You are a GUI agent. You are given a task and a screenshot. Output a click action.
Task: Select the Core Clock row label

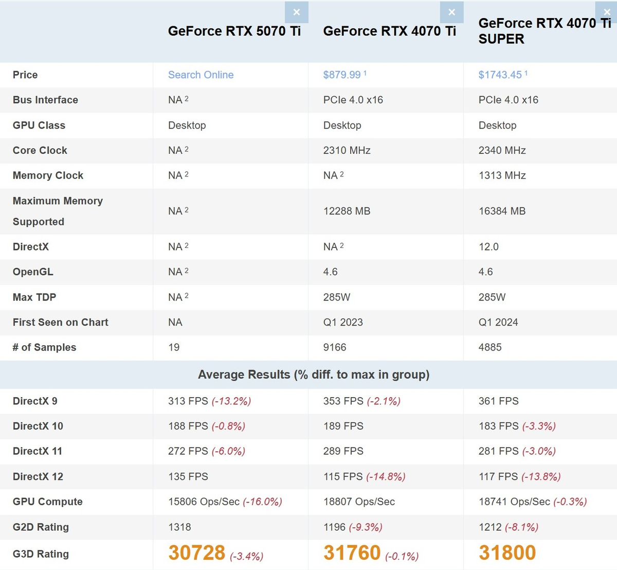click(x=40, y=150)
